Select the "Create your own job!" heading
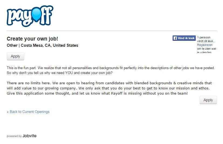 click(x=32, y=39)
